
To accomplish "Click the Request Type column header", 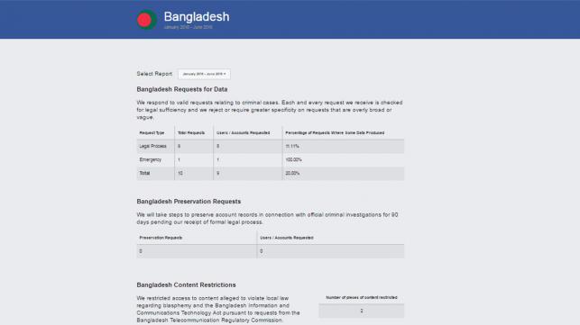I will 152,132.
